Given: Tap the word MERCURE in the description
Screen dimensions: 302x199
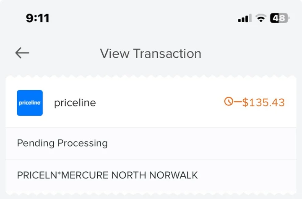Looking at the screenshot, I should click(x=85, y=175).
